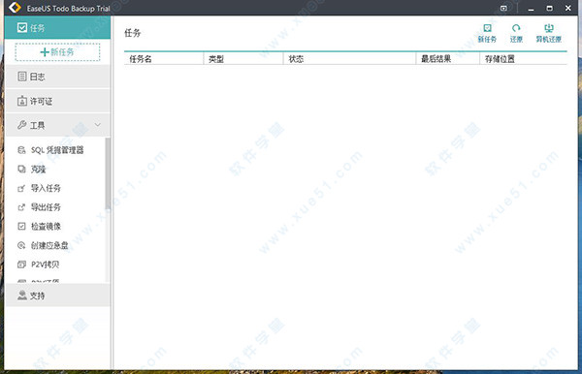Click the tools list vertical scrollbar

tap(108, 173)
